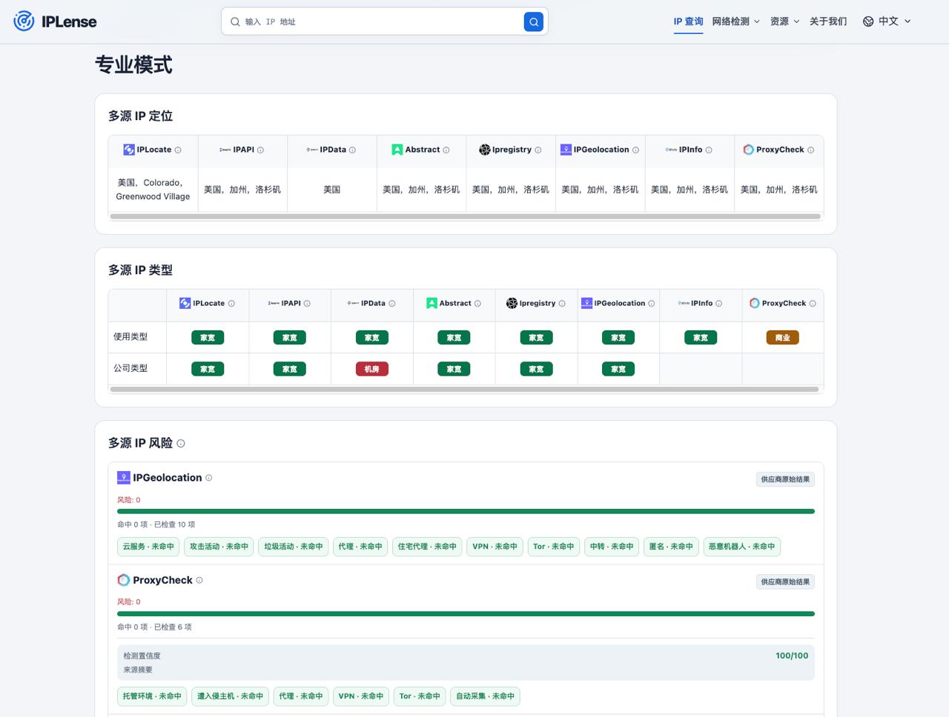Image resolution: width=949 pixels, height=717 pixels.
Task: Click the 专业模式 page heading
Action: point(133,65)
